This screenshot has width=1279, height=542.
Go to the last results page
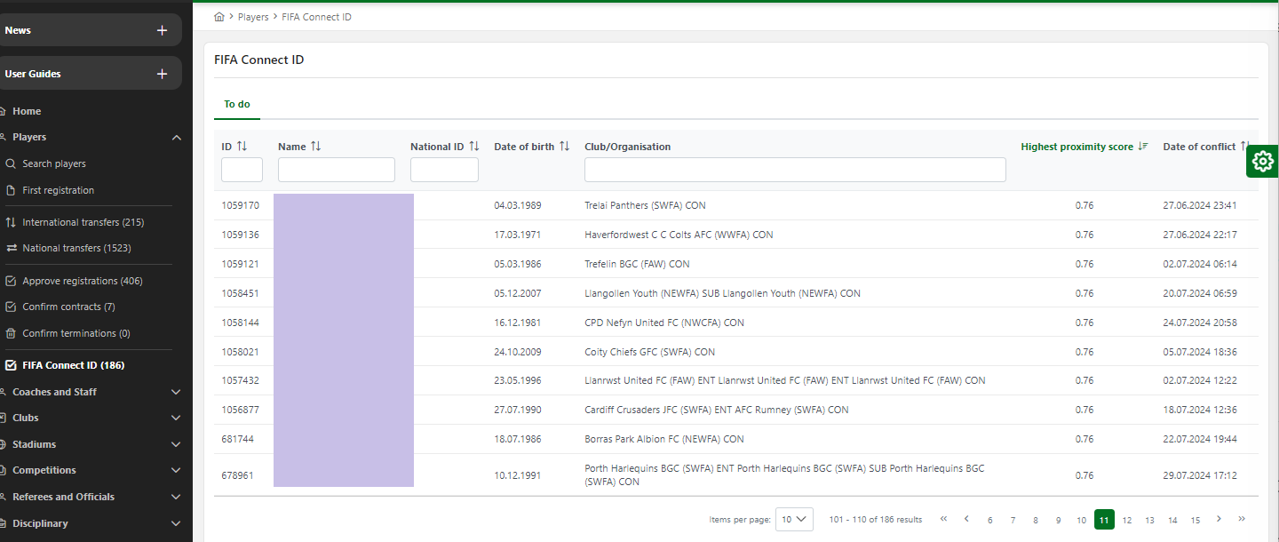[x=1242, y=519]
